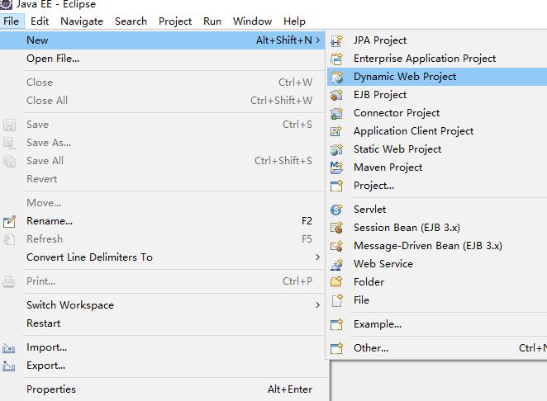Open the Run menu

pos(212,21)
